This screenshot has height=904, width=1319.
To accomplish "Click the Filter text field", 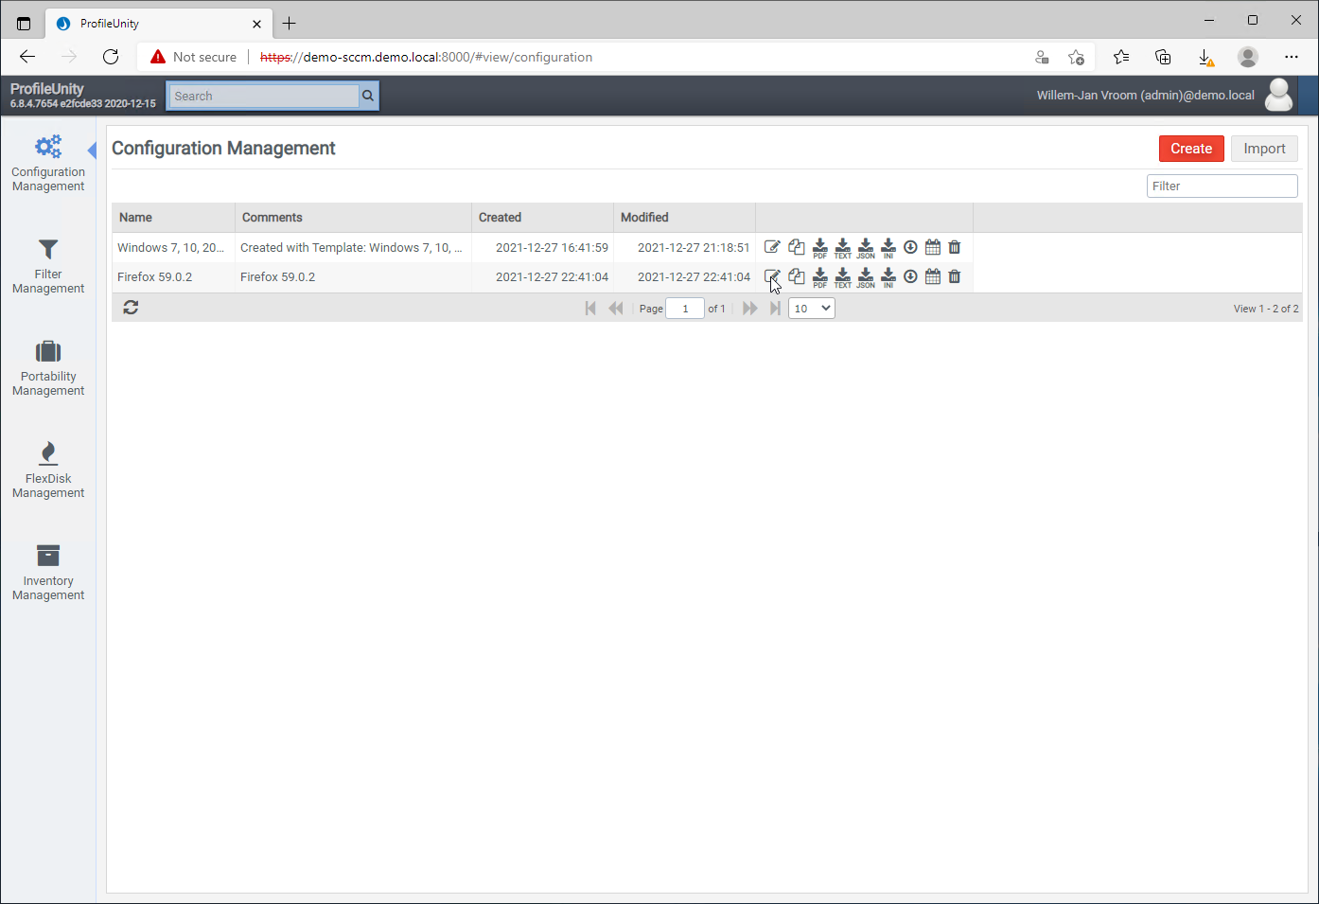I will coord(1222,186).
